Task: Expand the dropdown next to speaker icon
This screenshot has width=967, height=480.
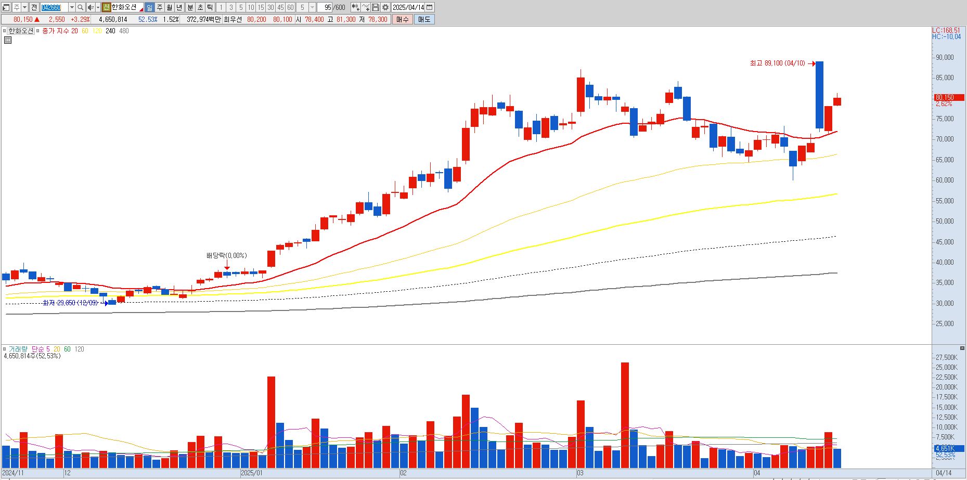Action: 98,7
